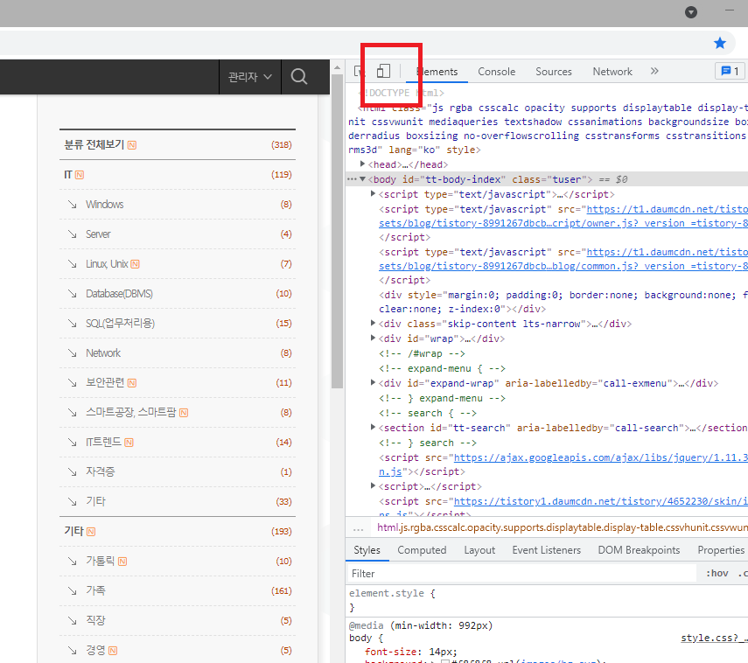Switch to the Elements tab
748x663 pixels.
pyautogui.click(x=437, y=72)
